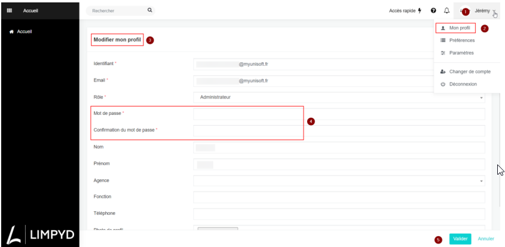Click the Accès rapide label

pos(403,11)
